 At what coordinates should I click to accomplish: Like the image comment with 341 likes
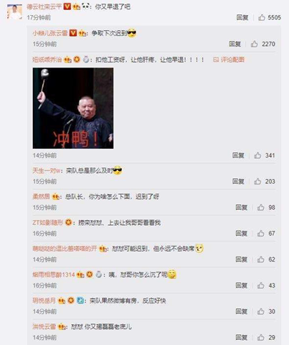pyautogui.click(x=257, y=155)
